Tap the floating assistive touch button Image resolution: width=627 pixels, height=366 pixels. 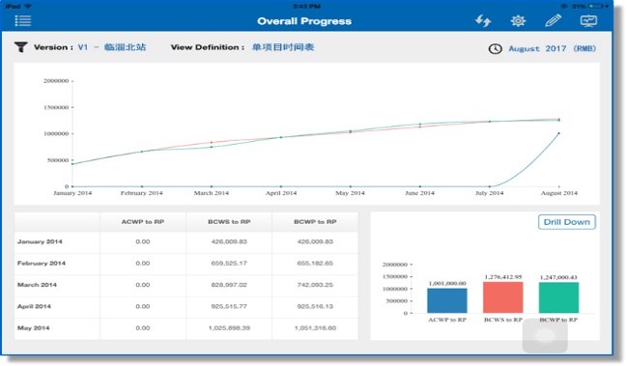545,336
